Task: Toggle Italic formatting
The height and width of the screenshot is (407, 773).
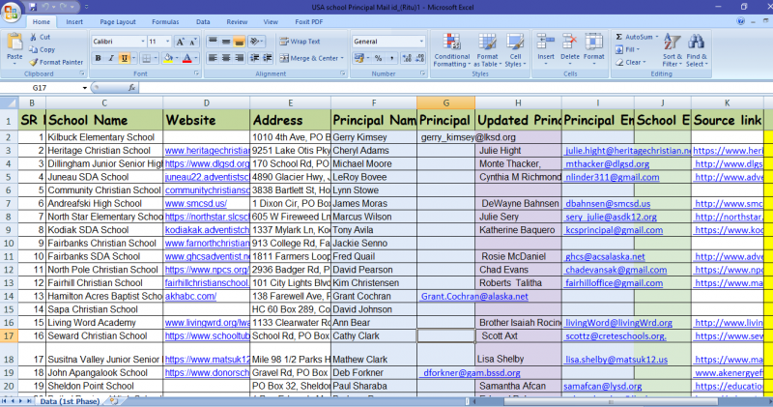Action: coord(111,59)
